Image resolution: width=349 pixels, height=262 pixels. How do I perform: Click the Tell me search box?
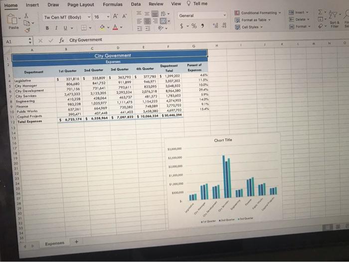(197, 3)
